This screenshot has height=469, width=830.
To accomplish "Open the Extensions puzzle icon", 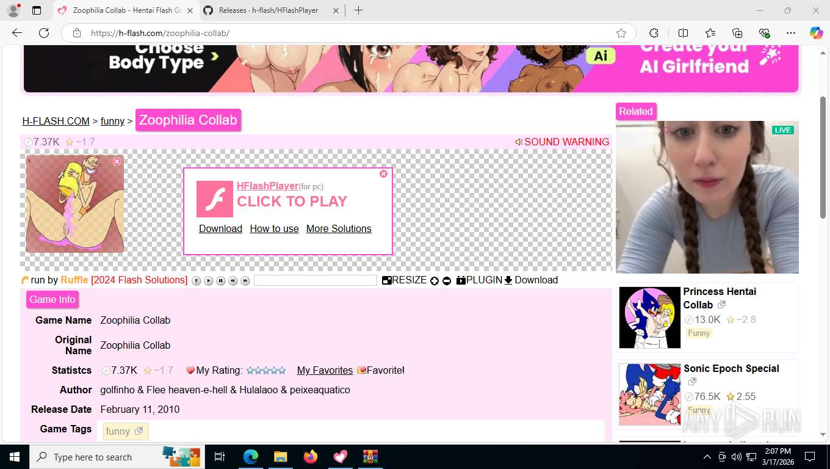I will coord(654,33).
